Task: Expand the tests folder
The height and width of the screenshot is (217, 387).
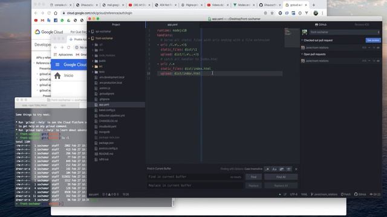Action: click(x=93, y=72)
